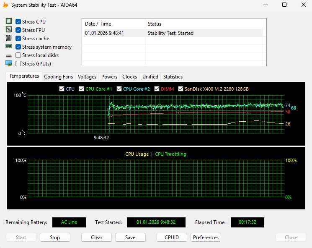Toggle the SanDisk X400 M.2 graph checkbox
Viewport: 312px width, 248px height.
click(180, 89)
